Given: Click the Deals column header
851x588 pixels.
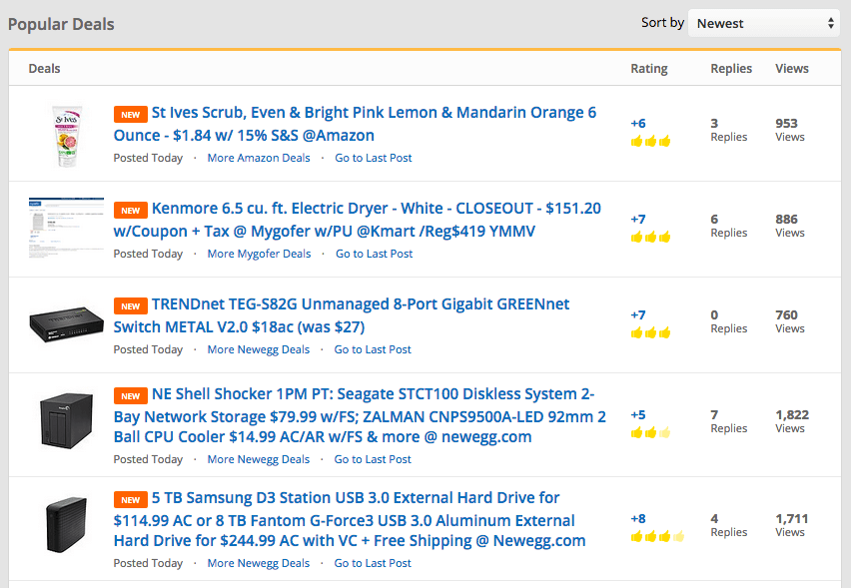Looking at the screenshot, I should [45, 69].
